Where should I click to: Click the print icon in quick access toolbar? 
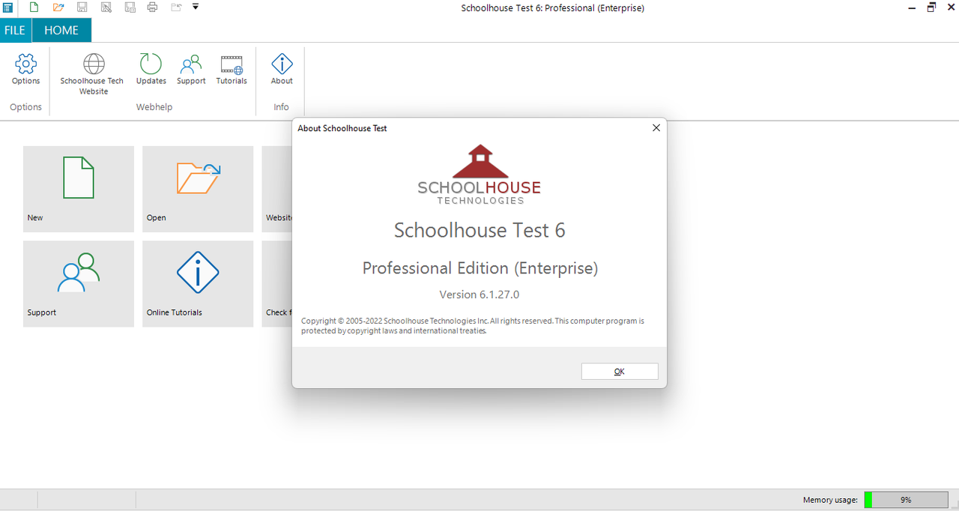153,7
